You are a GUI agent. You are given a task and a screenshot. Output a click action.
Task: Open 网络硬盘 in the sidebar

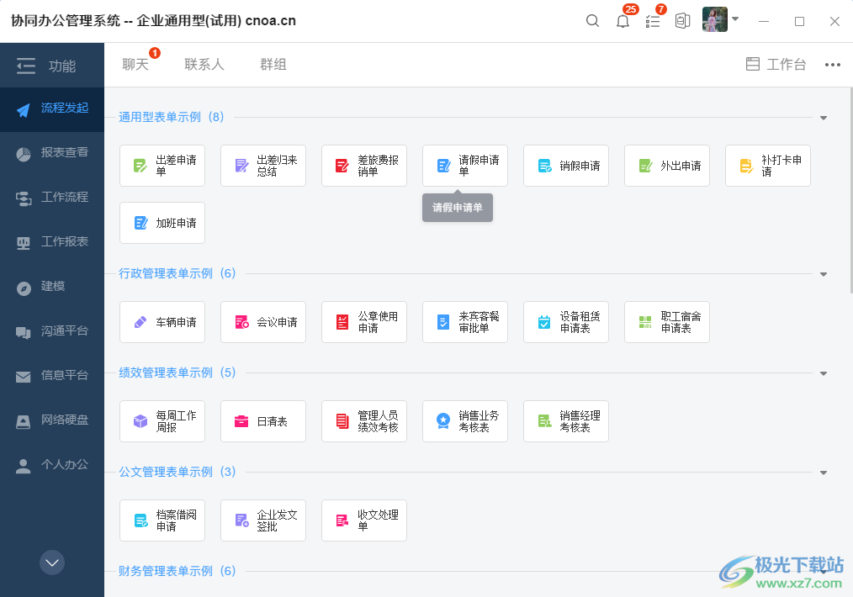point(52,421)
